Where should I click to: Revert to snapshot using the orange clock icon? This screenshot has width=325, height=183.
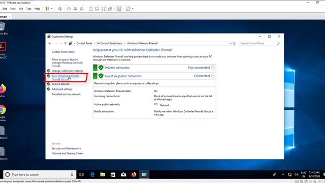click(75, 9)
